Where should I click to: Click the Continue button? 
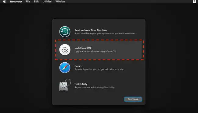tap(133, 99)
